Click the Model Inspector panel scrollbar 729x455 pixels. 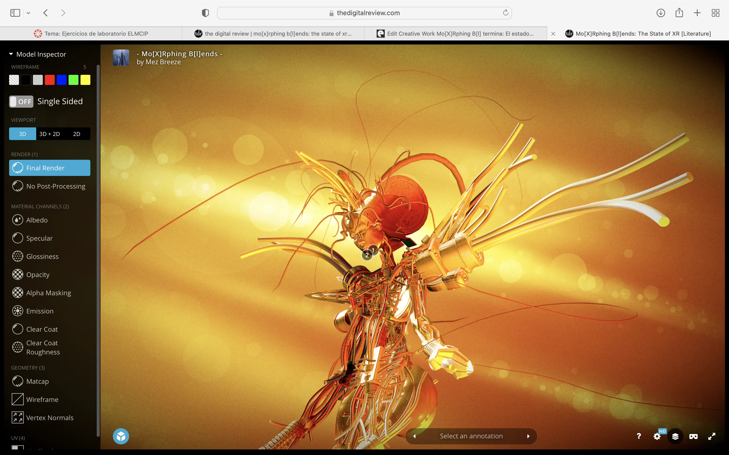tap(98, 250)
